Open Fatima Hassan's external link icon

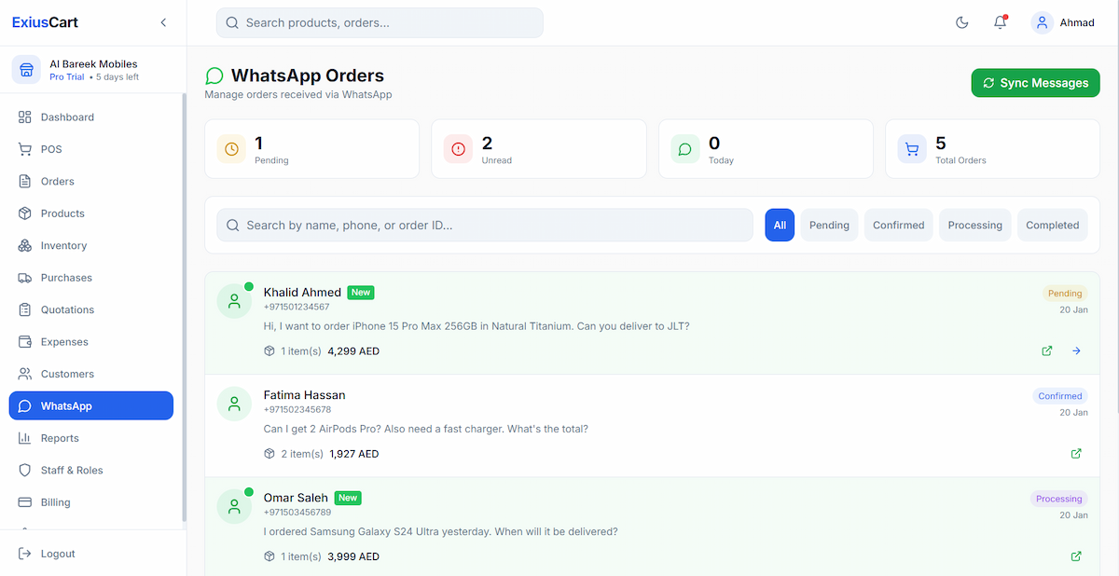(x=1076, y=454)
